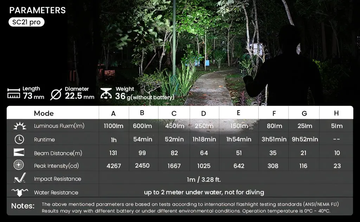Viewport: 360px width, 222px height.
Task: Click the 1h18min runtime cell
Action: [x=204, y=139]
